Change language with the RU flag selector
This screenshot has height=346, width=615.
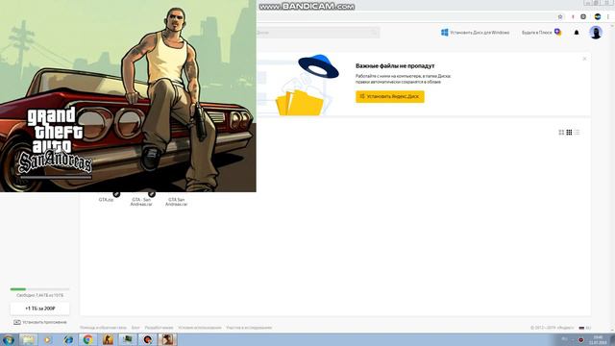point(585,328)
